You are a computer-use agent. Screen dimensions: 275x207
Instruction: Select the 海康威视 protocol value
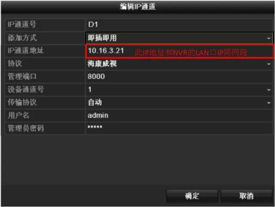(x=102, y=64)
